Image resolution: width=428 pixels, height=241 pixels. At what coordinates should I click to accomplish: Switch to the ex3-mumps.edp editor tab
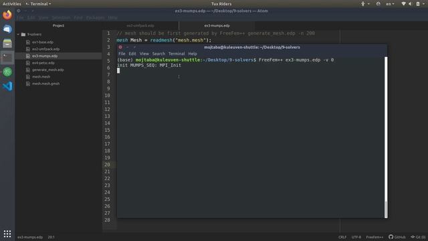click(x=217, y=25)
